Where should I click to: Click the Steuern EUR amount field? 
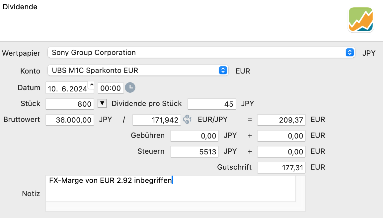pyautogui.click(x=281, y=152)
